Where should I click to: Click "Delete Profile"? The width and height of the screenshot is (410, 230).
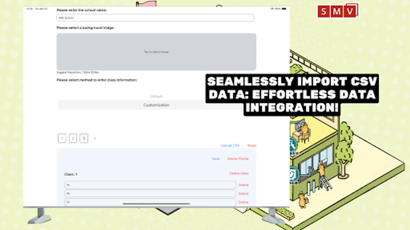coord(238,159)
